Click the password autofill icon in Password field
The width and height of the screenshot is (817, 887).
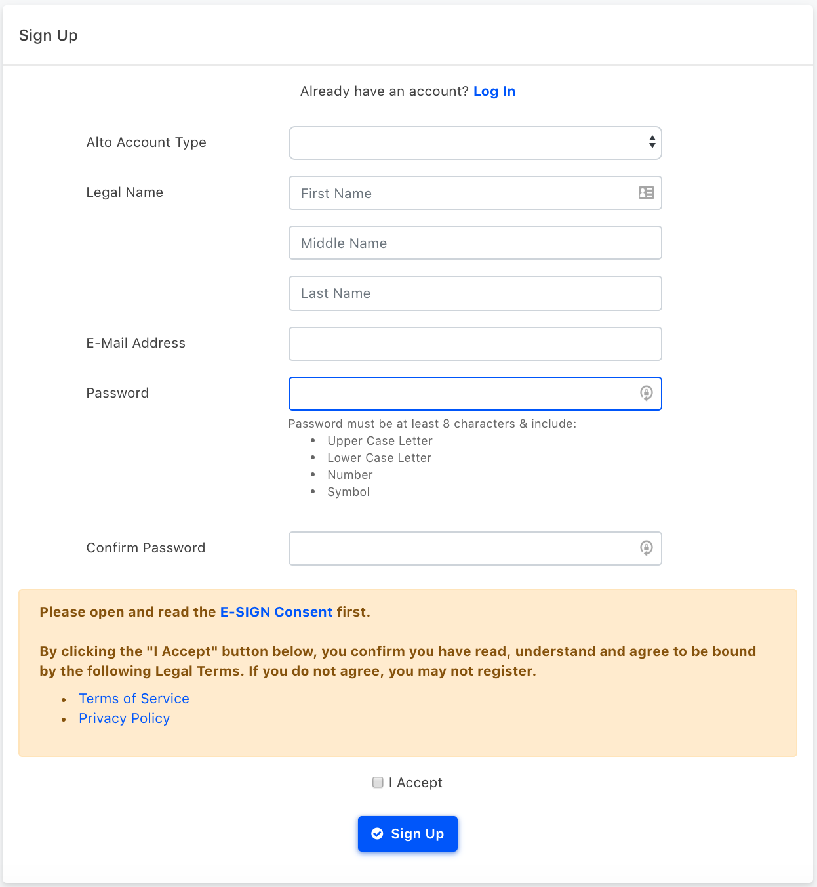tap(647, 393)
